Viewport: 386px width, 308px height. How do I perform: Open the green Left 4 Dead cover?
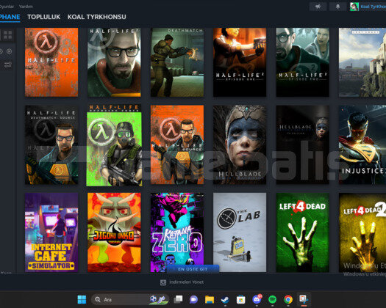pyautogui.click(x=303, y=232)
